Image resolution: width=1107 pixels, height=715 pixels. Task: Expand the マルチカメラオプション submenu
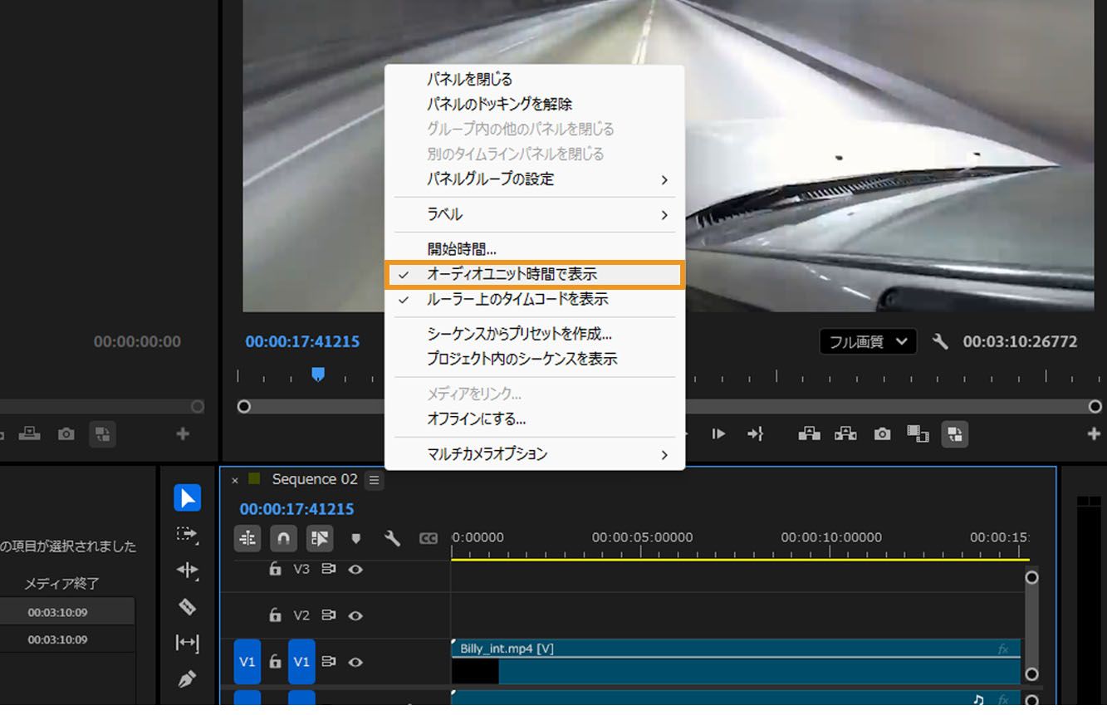coord(489,454)
